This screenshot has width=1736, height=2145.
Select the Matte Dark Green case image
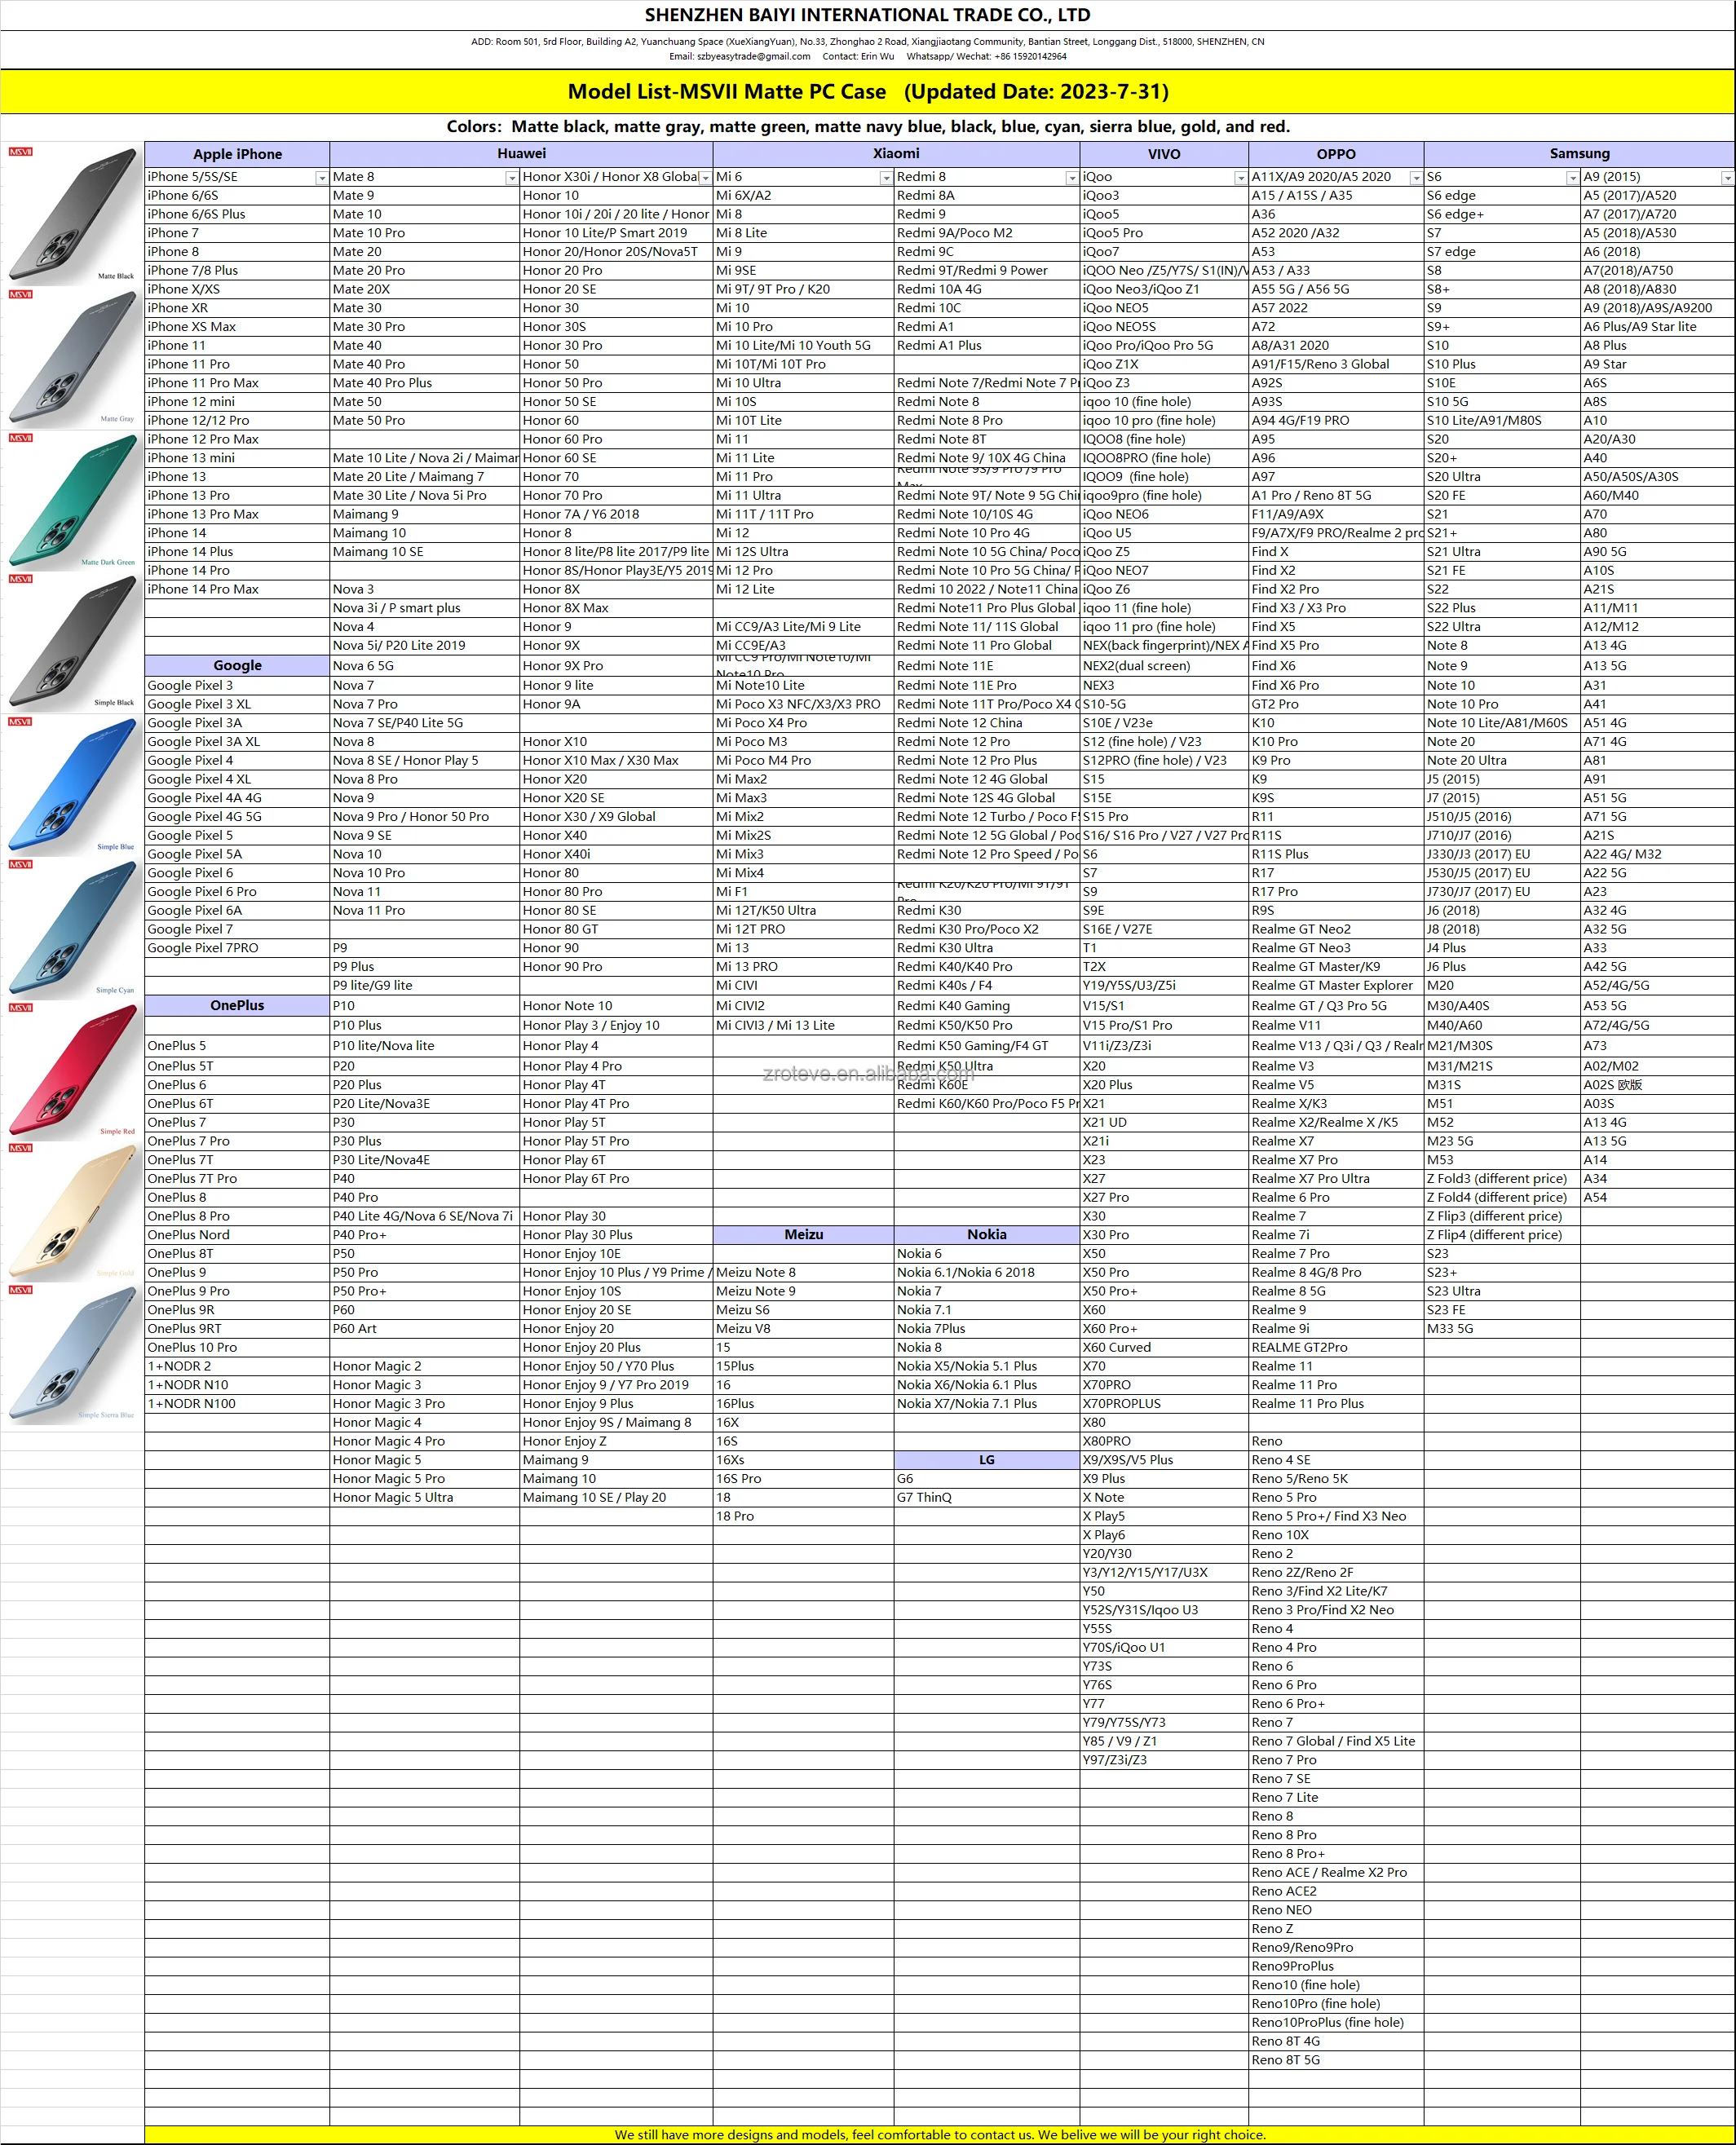[x=73, y=501]
